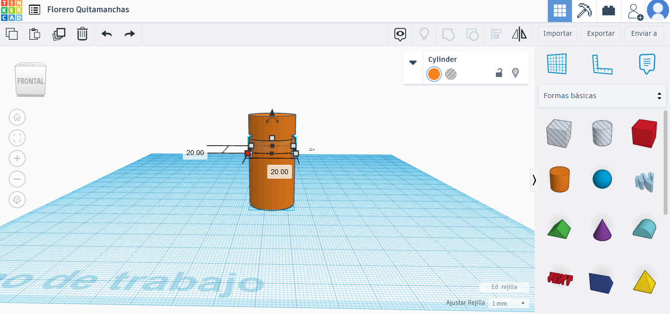Pick the purple Cone shape

coord(602,229)
